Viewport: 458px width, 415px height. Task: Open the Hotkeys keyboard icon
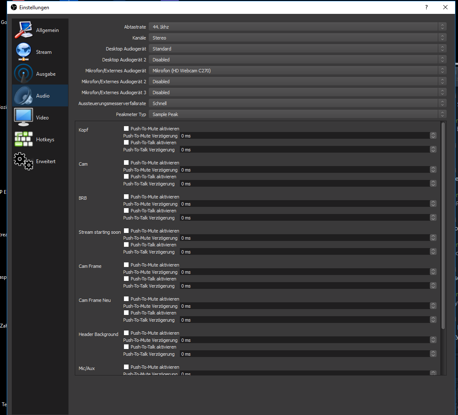click(24, 139)
